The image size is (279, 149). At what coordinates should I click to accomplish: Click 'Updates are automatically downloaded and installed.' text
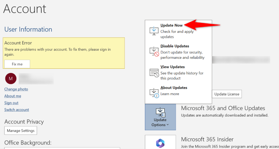(x=225, y=115)
